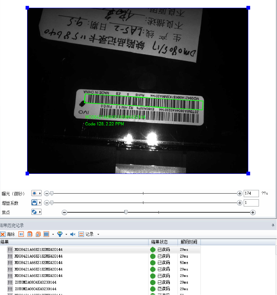Decrease focus with its minus button

(65, 213)
